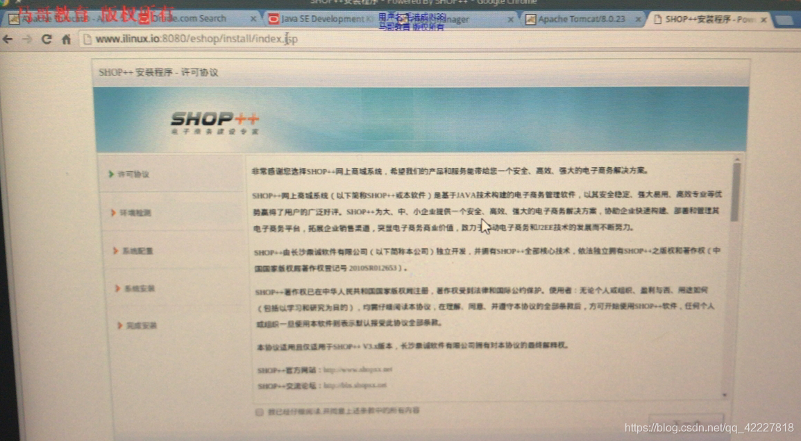
Task: Close the SHOP++安装程序 tab
Action: [764, 20]
